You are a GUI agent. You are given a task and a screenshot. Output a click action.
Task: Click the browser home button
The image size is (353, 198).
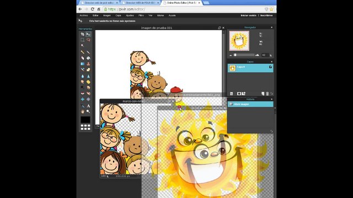coord(99,9)
